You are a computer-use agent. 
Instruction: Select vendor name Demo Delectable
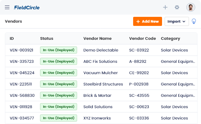pyautogui.click(x=101, y=50)
